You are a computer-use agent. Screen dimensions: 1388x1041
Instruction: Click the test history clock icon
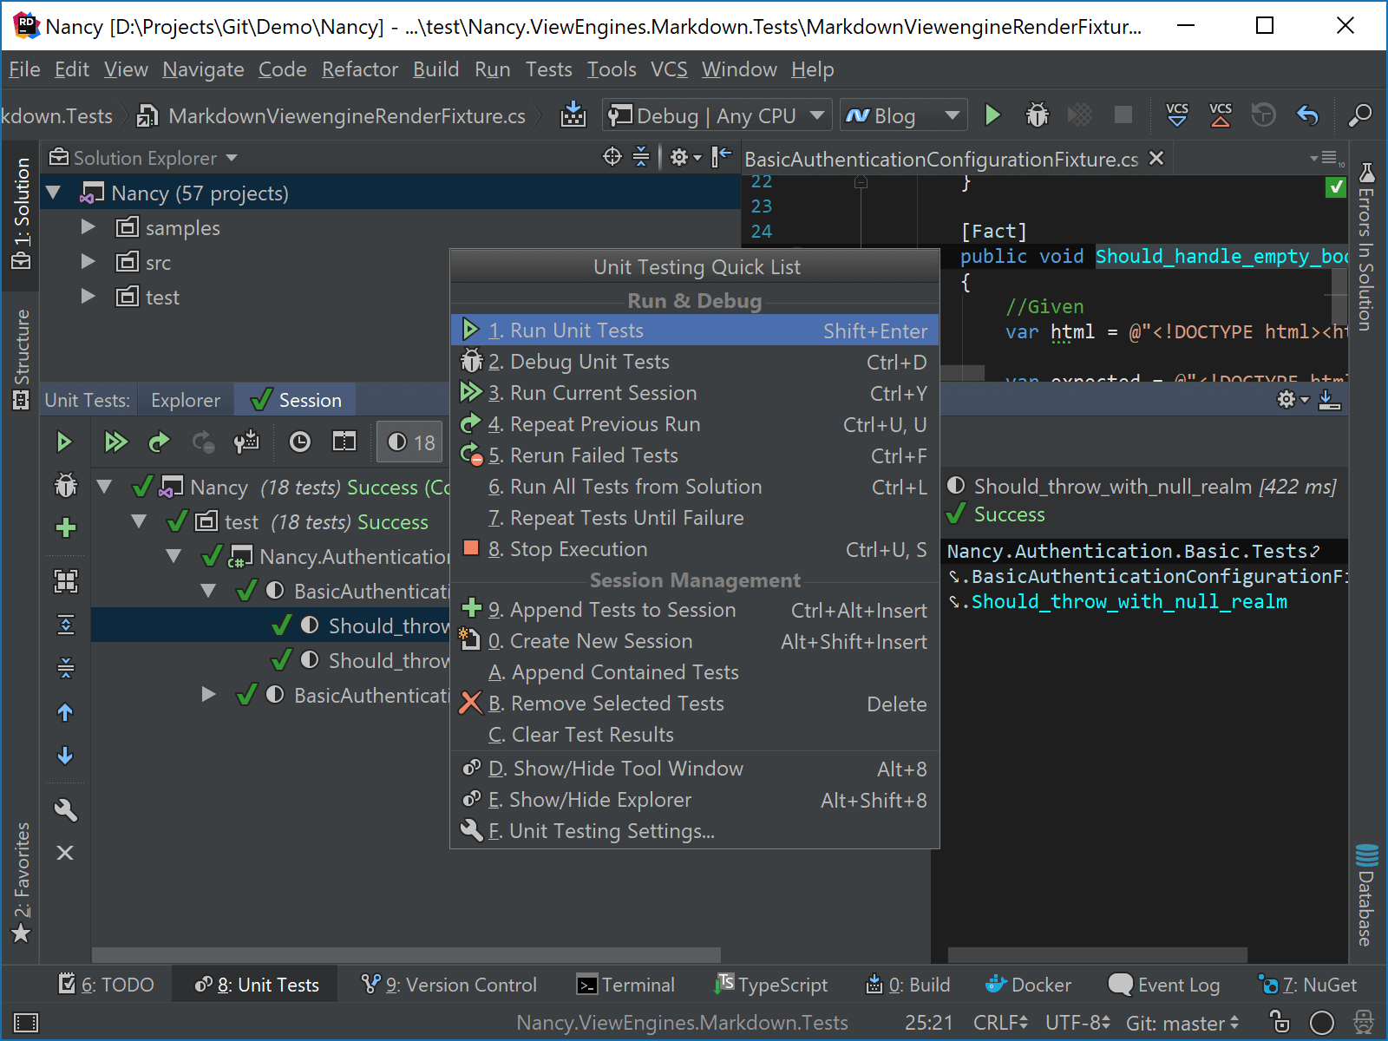coord(299,442)
